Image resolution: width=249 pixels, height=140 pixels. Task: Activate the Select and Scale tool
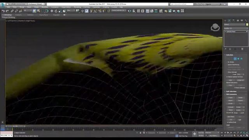(60, 11)
